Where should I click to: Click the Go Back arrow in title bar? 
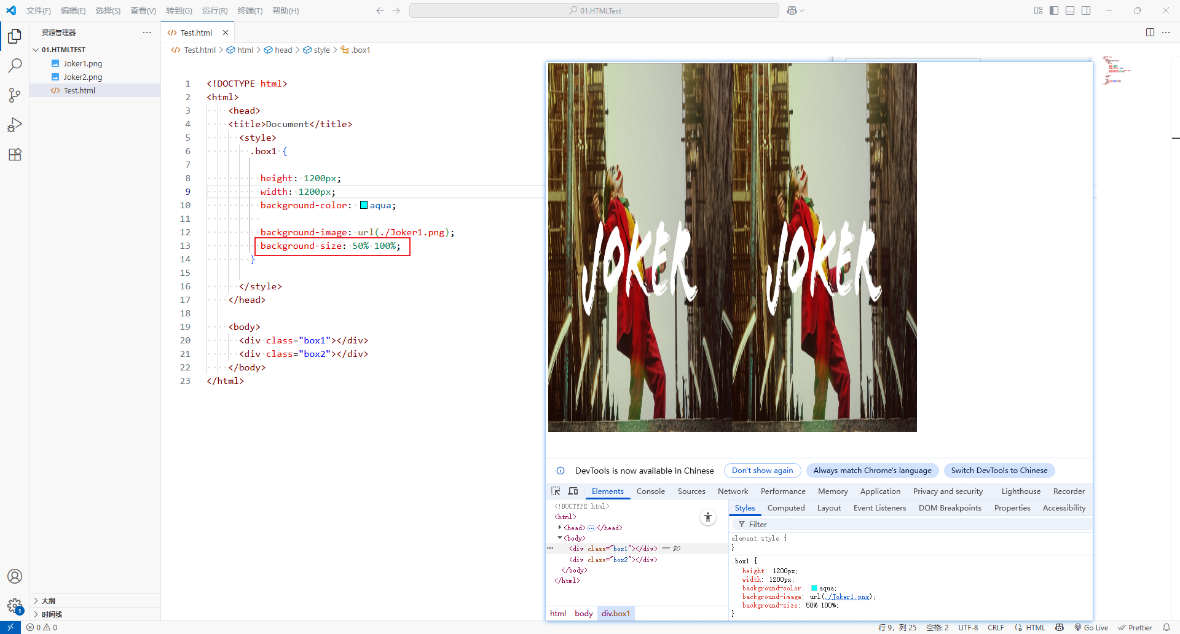pos(380,10)
